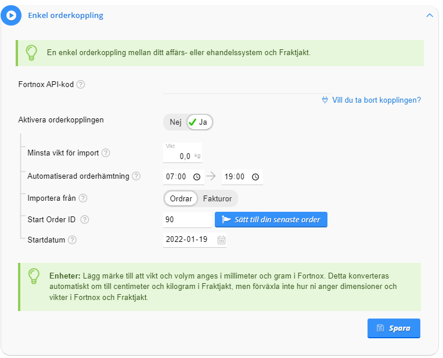Click Vill du ta bort kopplingen link

tap(371, 100)
